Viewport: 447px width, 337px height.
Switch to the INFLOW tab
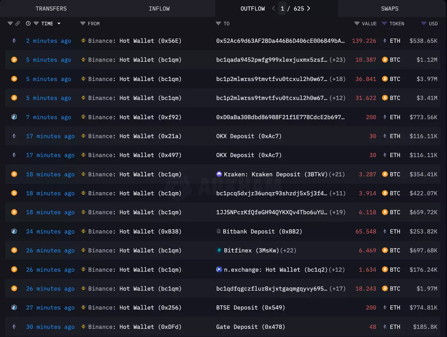159,9
